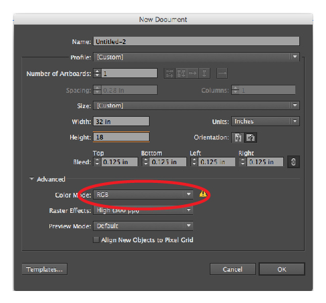
Task: Open the Size dropdown
Action: point(196,105)
